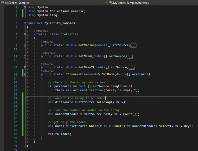The image size is (198, 151).
Task: Expand the collapsed GetMean method
Action: tap(25, 56)
